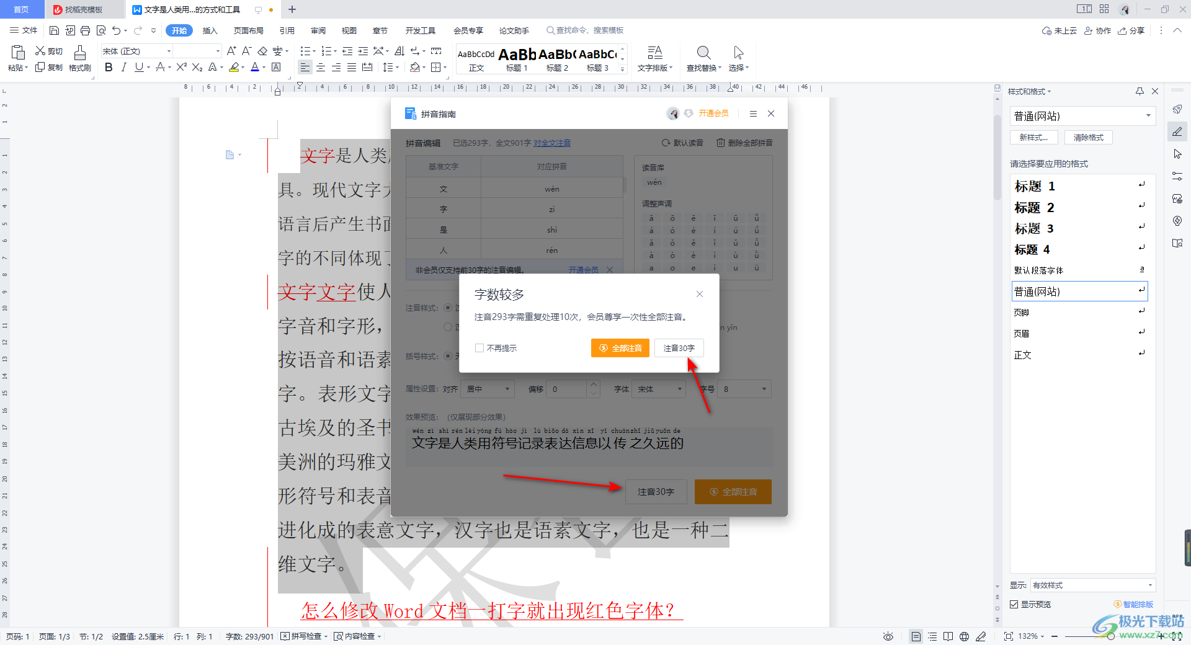Screen dimensions: 1191x645
Task: Switch to reading layout view icon
Action: point(948,636)
